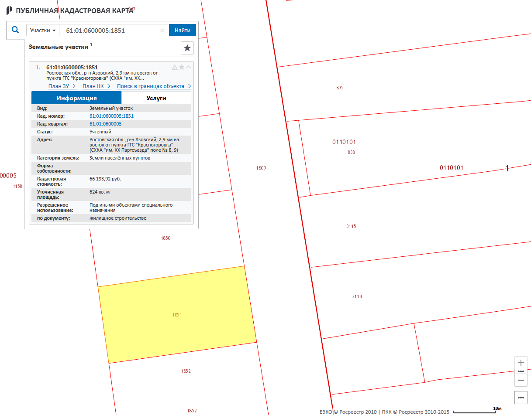Click parcel label 1158 on the map
Screen dimensions: 531x415
pyautogui.click(x=17, y=186)
